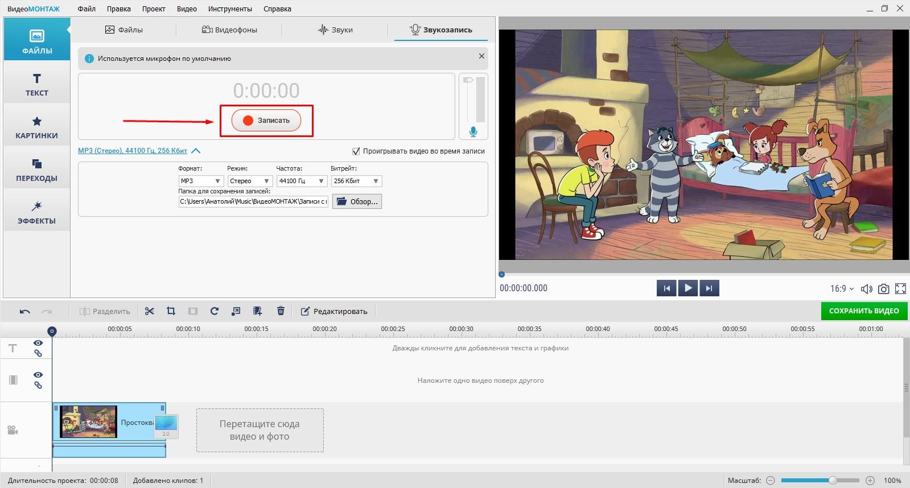Click the Записать record button

point(266,121)
